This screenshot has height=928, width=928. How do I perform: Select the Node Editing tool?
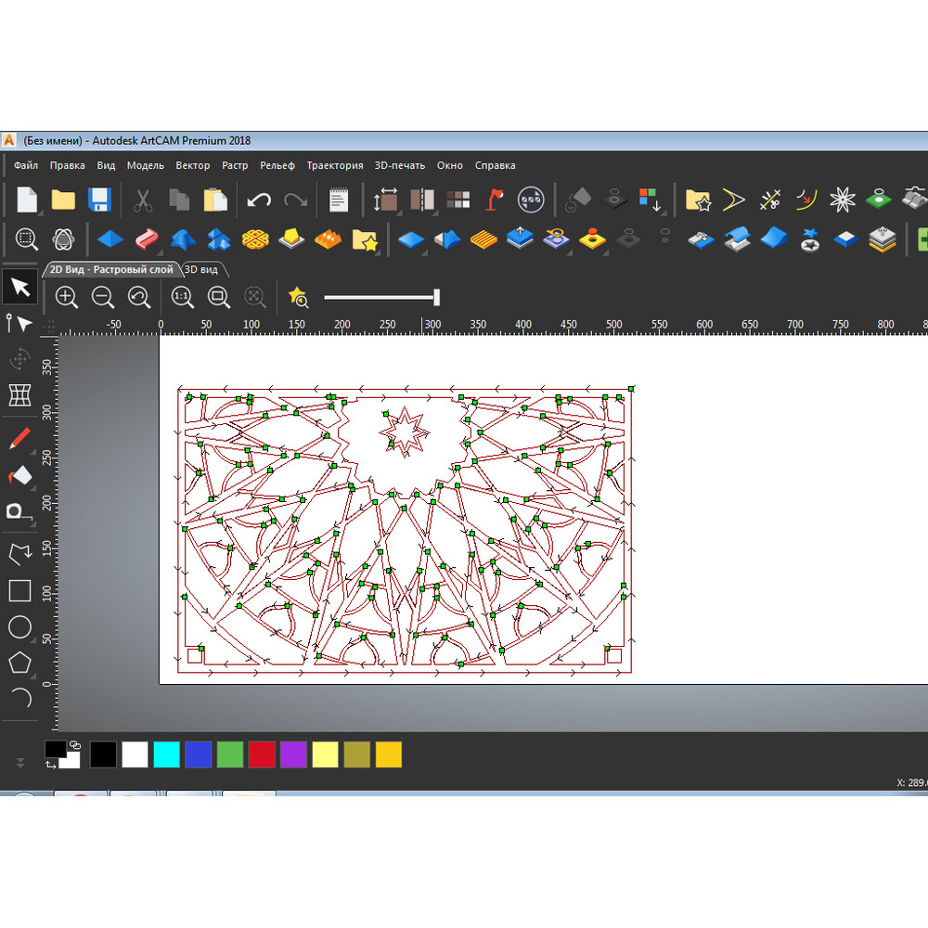point(19,324)
